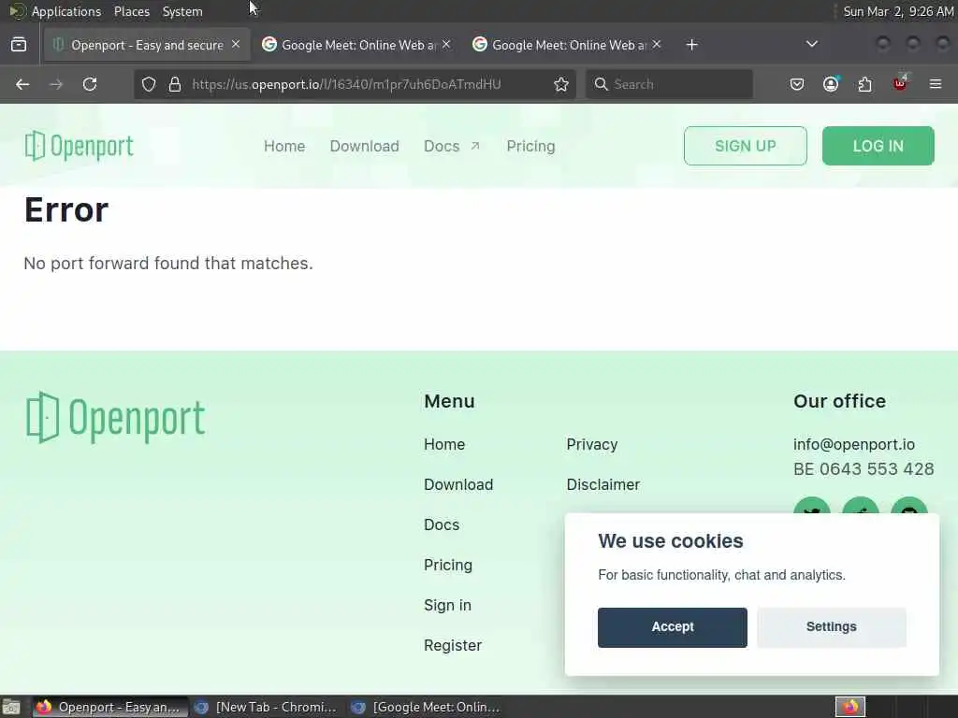Open the Disclaimer link in footer
The height and width of the screenshot is (718, 958).
click(x=603, y=484)
